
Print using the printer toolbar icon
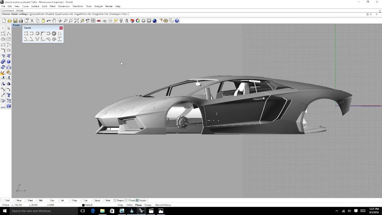click(x=21, y=21)
